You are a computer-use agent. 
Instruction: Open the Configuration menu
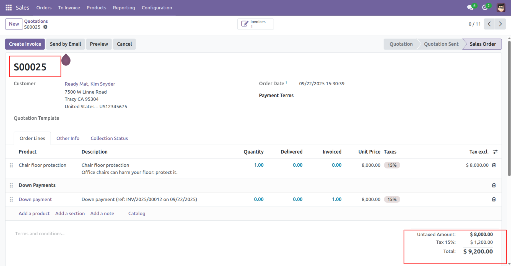coord(157,8)
